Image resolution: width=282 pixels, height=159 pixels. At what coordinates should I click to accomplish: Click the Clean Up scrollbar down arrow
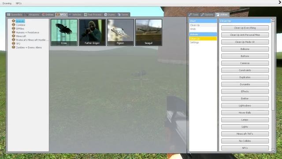pyautogui.click(x=273, y=150)
